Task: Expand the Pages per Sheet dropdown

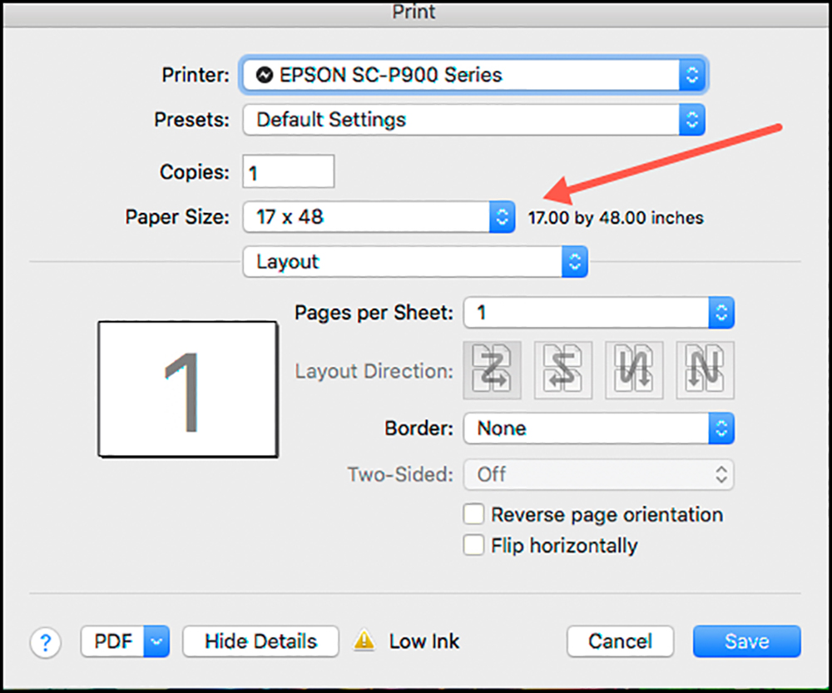Action: pos(599,313)
